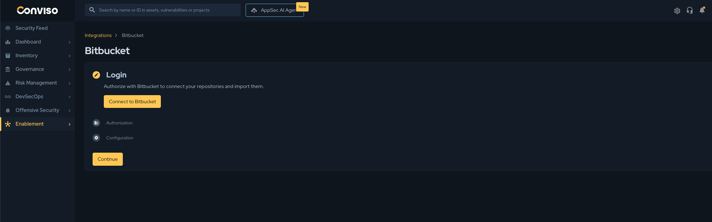Focus the assets and vulnerabilities search field
712x222 pixels.
click(x=163, y=10)
